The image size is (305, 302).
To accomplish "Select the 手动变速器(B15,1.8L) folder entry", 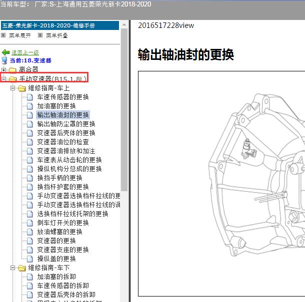I will 52,79.
